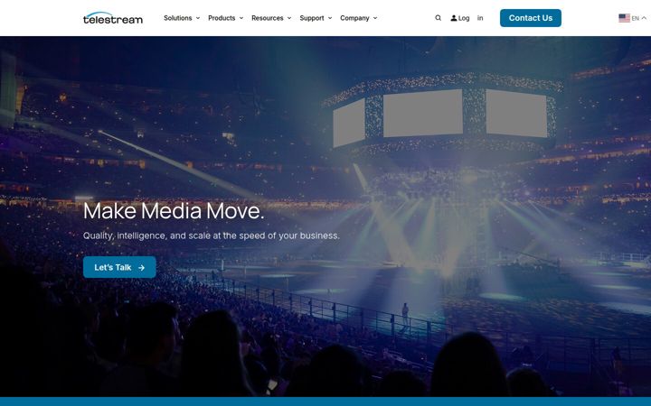This screenshot has width=651, height=406.
Task: Expand the chevron next to Products
Action: coord(241,18)
